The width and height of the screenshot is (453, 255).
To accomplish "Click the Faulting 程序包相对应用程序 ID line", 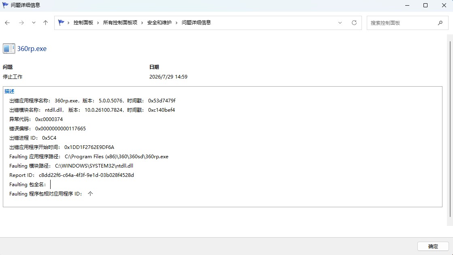I will click(x=51, y=194).
